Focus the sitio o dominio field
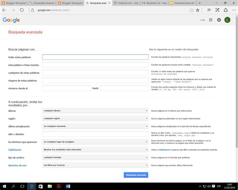 pos(95,134)
